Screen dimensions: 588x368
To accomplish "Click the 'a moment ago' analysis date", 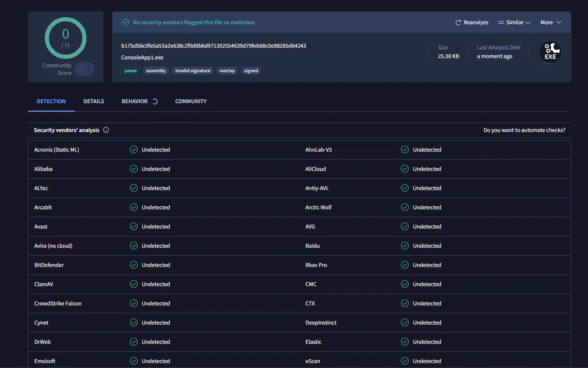I will click(x=494, y=56).
